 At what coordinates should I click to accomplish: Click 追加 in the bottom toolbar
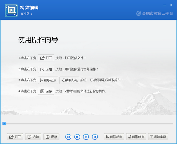[x=33, y=137]
